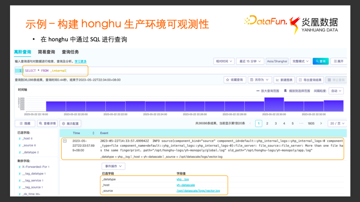Click the /opt/datascale/logs/vector.log field value link
360x202 pixels.
[198, 191]
